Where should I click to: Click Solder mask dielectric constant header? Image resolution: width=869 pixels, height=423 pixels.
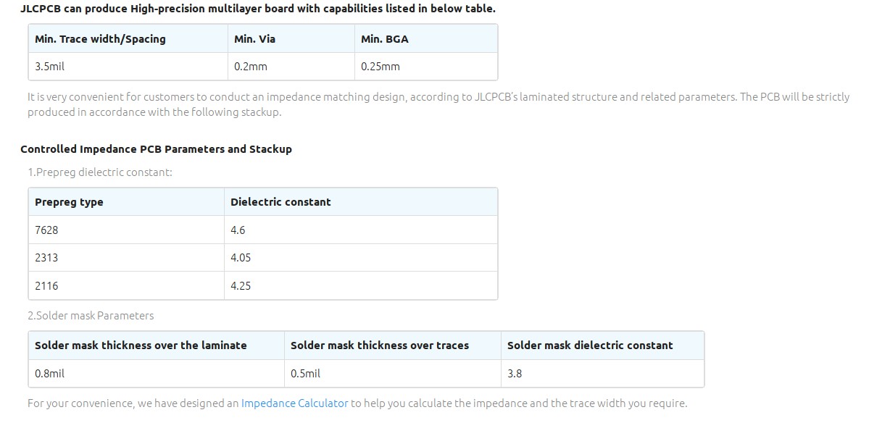click(x=602, y=345)
